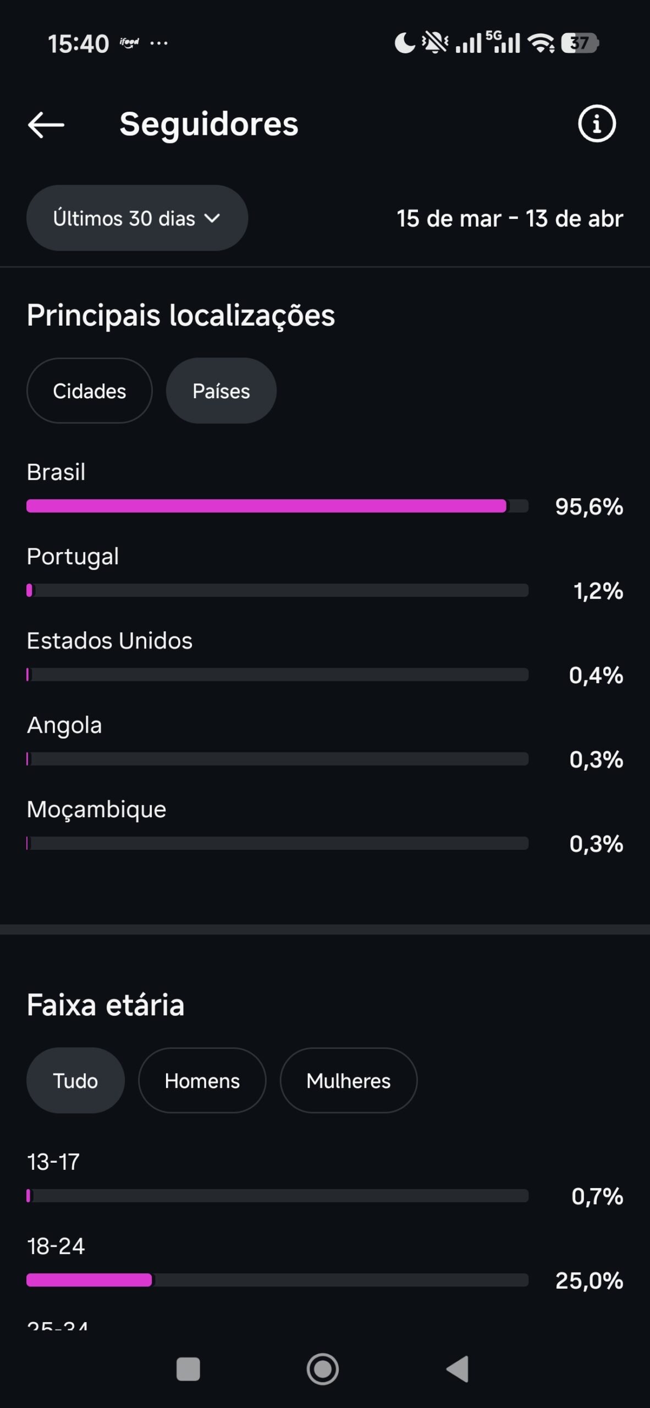Tap the Principais localizações heading
Screen dimensions: 650x1408
[181, 316]
